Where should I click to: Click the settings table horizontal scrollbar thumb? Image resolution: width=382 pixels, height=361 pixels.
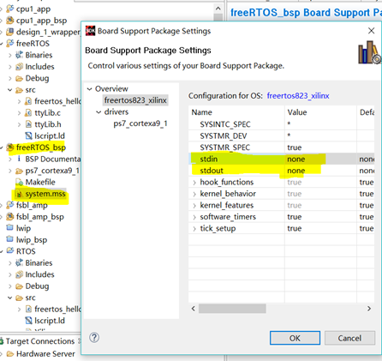point(232,309)
